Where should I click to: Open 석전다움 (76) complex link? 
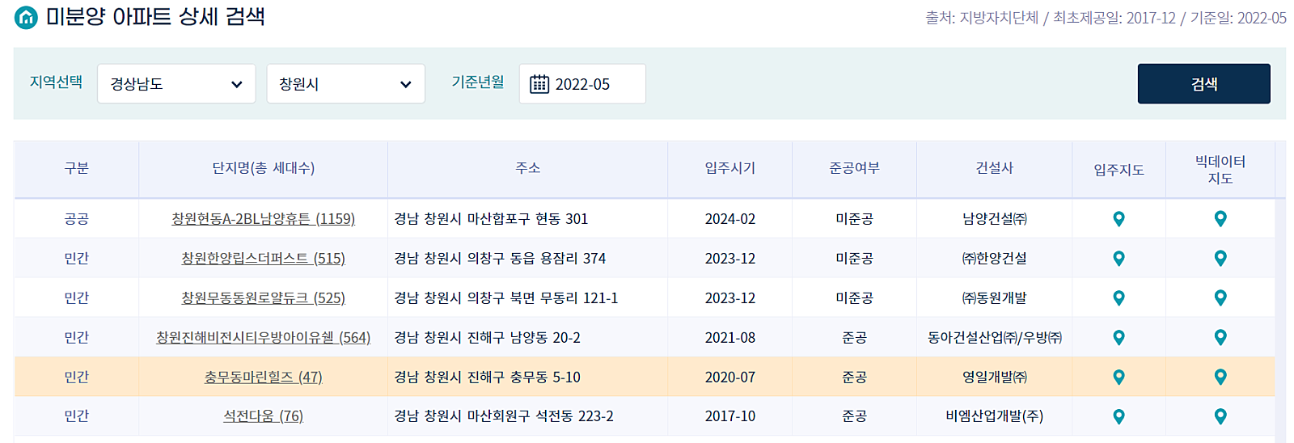(263, 416)
